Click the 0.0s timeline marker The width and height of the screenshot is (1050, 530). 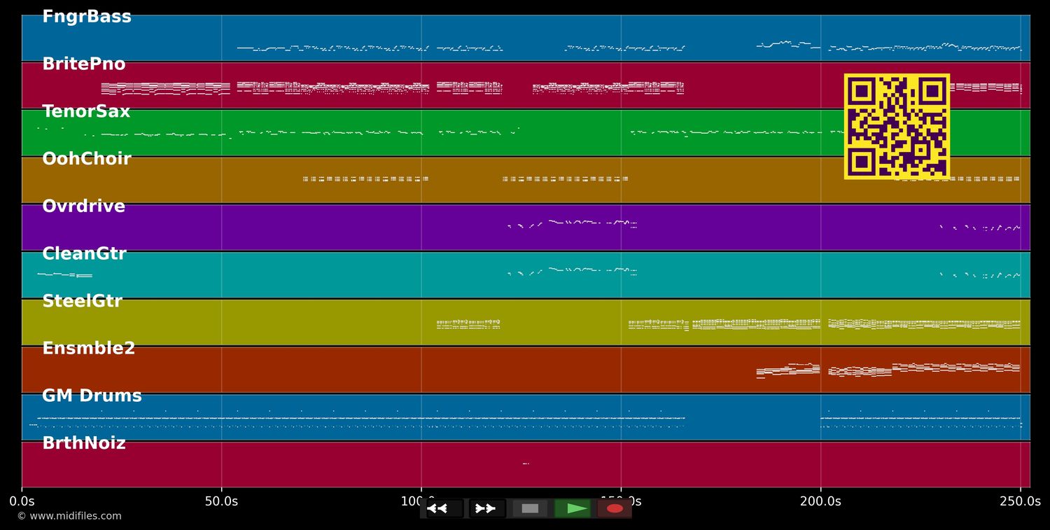(x=23, y=501)
